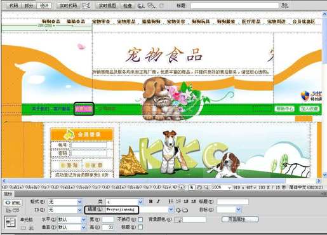
Task: Click the text indent icon
Action: pos(194,201)
